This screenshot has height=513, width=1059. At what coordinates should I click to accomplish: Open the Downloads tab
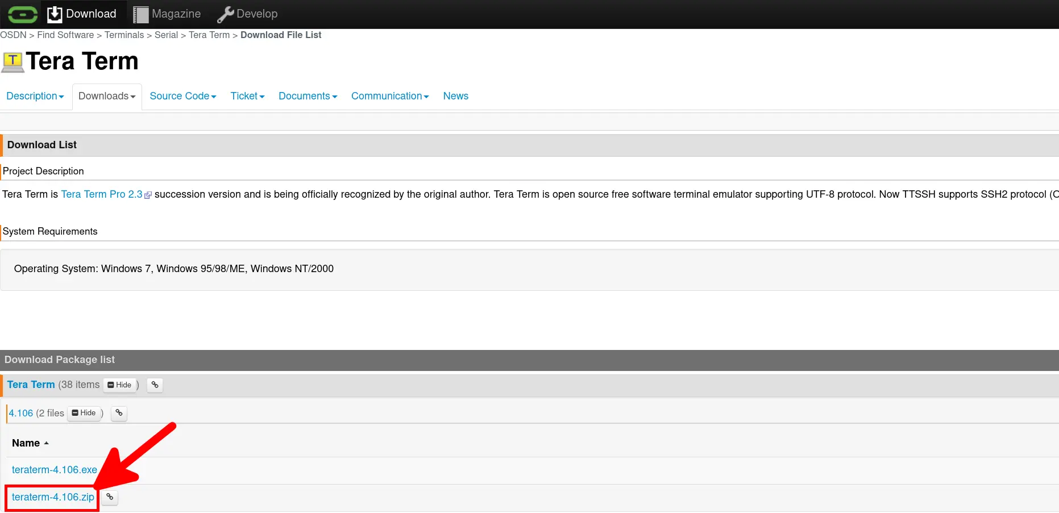(106, 96)
